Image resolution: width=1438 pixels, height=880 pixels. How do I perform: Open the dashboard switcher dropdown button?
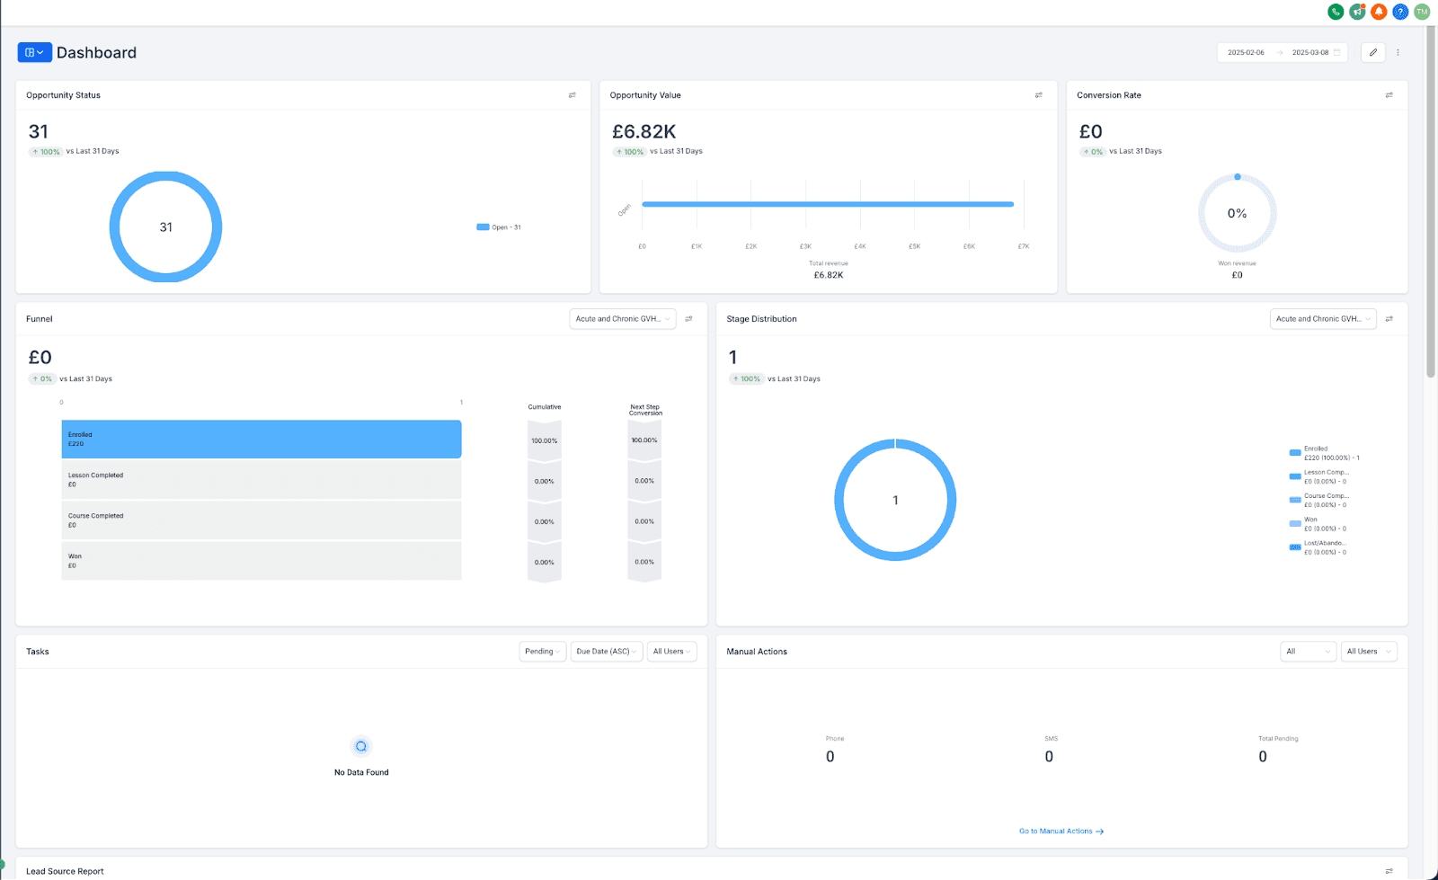click(35, 52)
